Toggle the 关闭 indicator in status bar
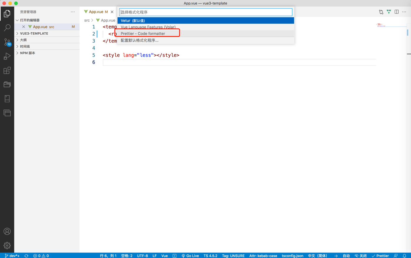Viewport: 411px width, 258px height. [361, 256]
